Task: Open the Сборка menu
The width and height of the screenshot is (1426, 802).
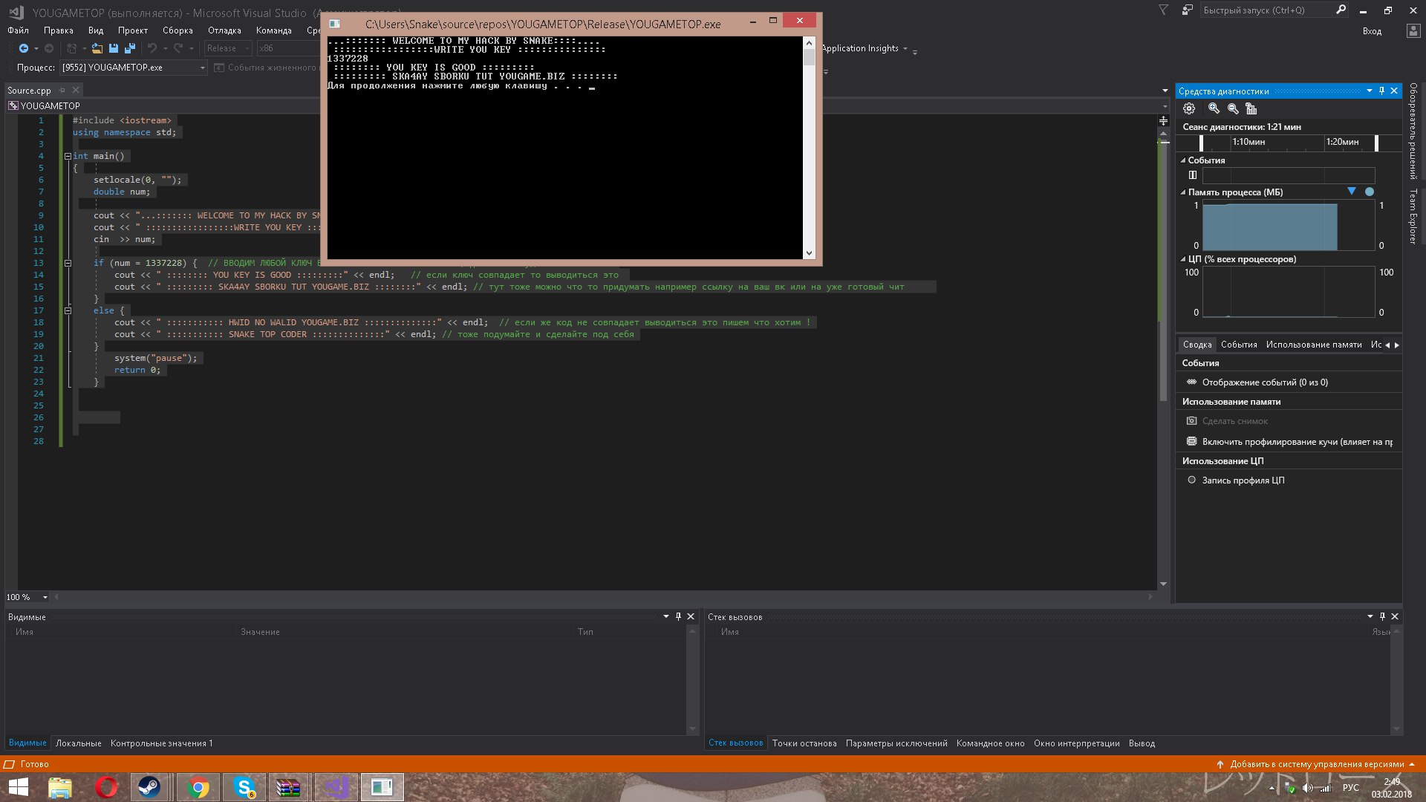Action: (x=178, y=30)
